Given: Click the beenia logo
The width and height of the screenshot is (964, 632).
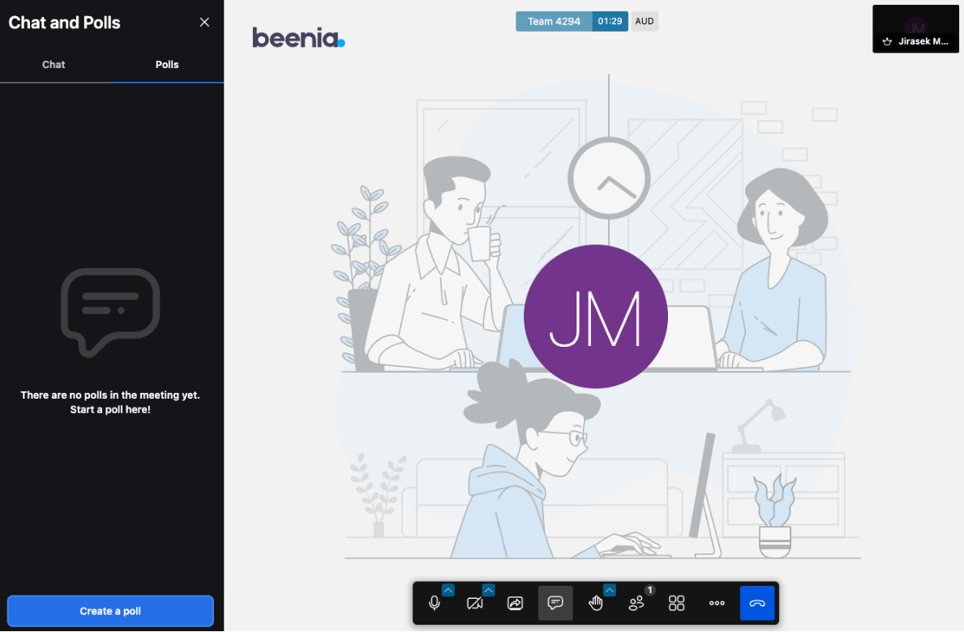Looking at the screenshot, I should [x=298, y=38].
